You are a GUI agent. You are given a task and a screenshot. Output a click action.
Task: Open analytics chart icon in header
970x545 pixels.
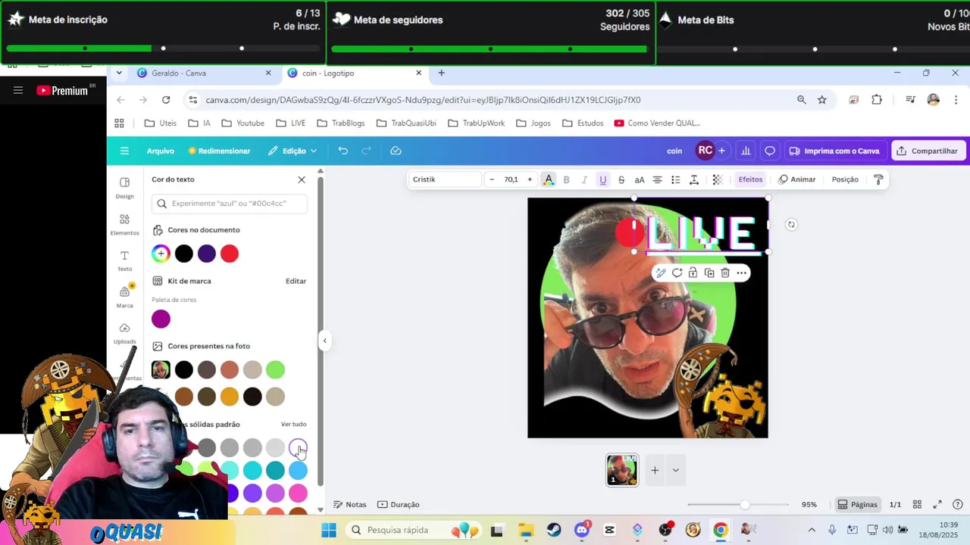click(746, 151)
